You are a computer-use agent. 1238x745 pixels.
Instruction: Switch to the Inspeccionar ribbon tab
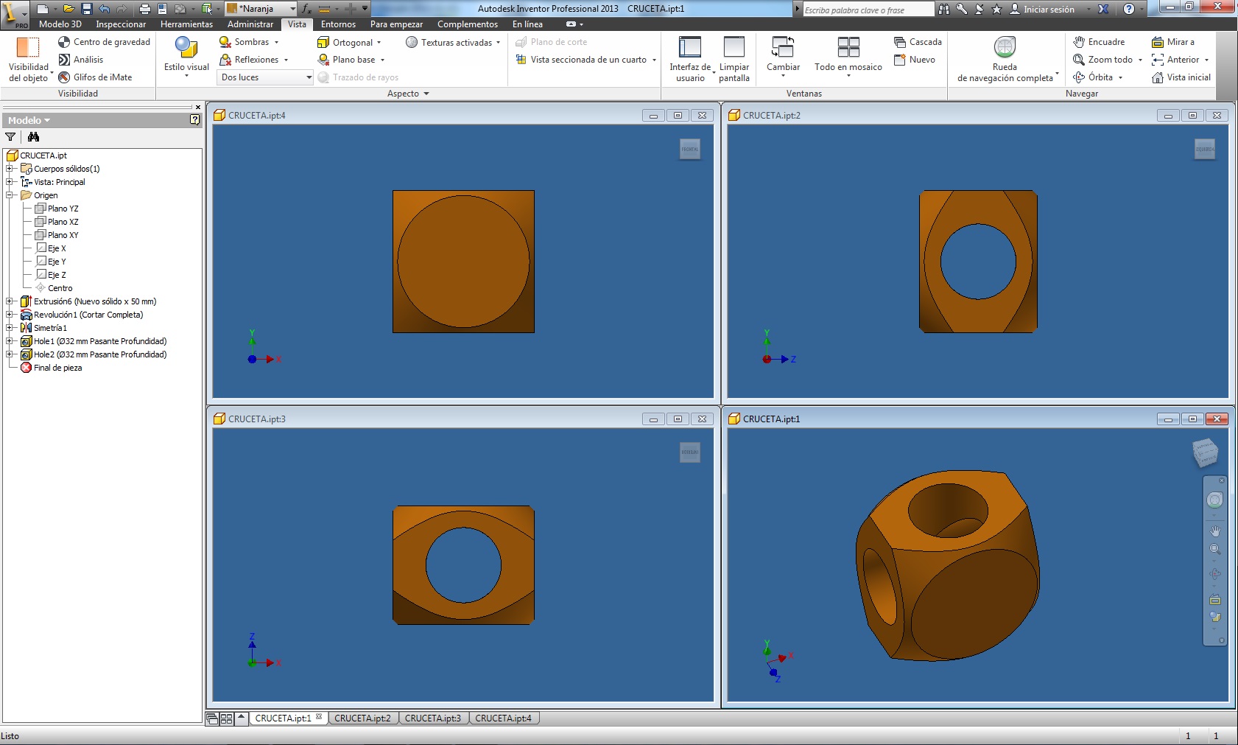click(121, 24)
